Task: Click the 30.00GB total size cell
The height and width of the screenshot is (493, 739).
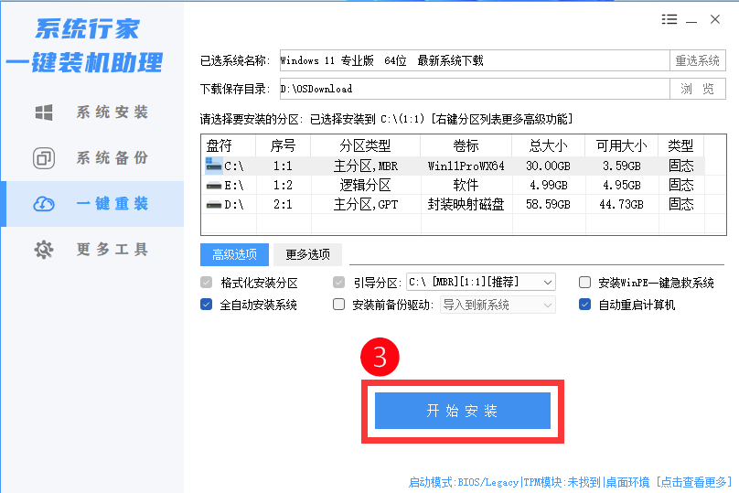Action: pos(548,166)
